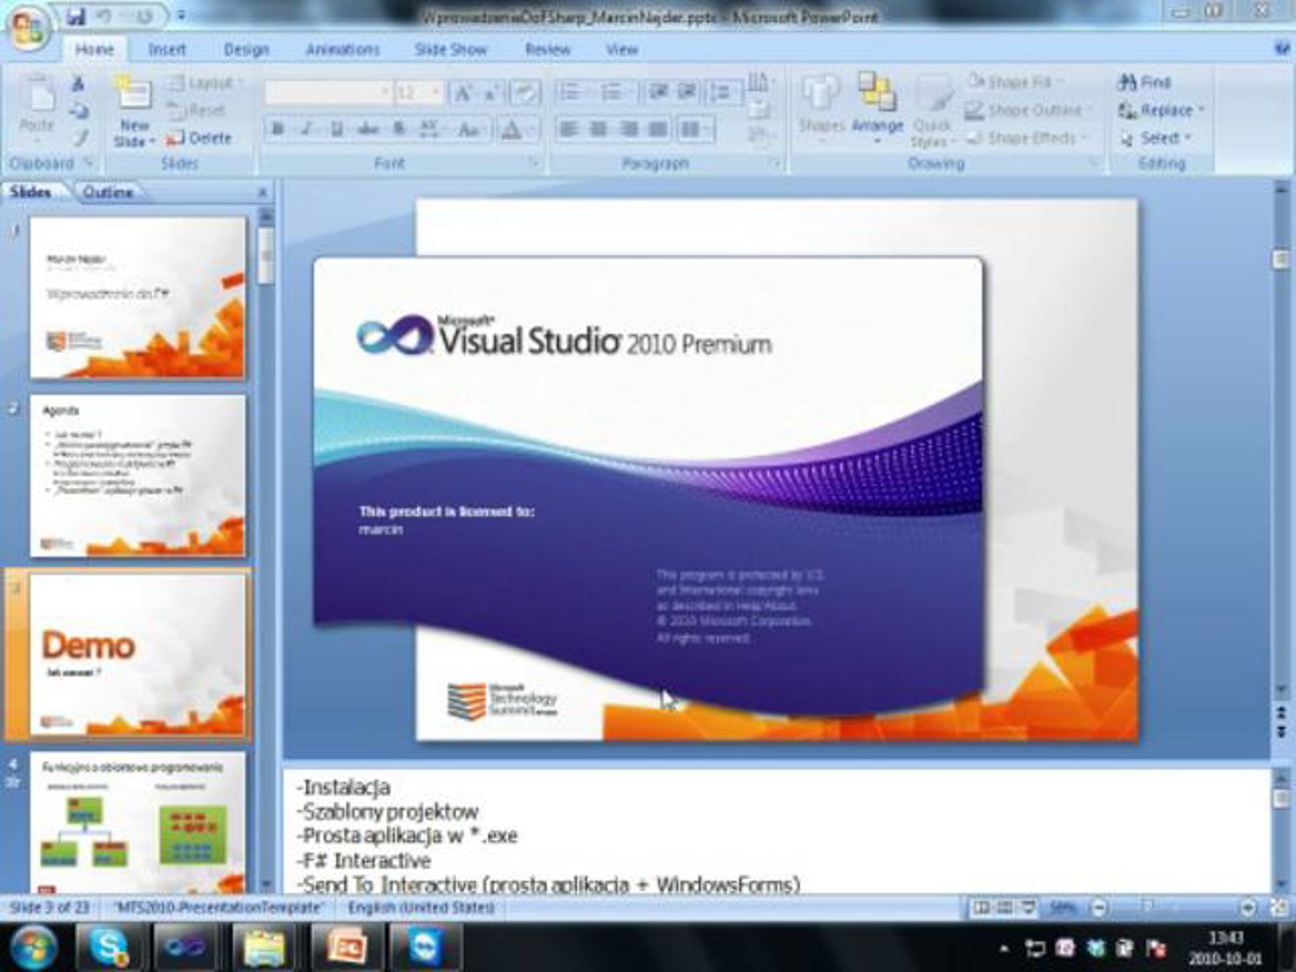Click the Replace button
The height and width of the screenshot is (972, 1296).
pyautogui.click(x=1161, y=110)
